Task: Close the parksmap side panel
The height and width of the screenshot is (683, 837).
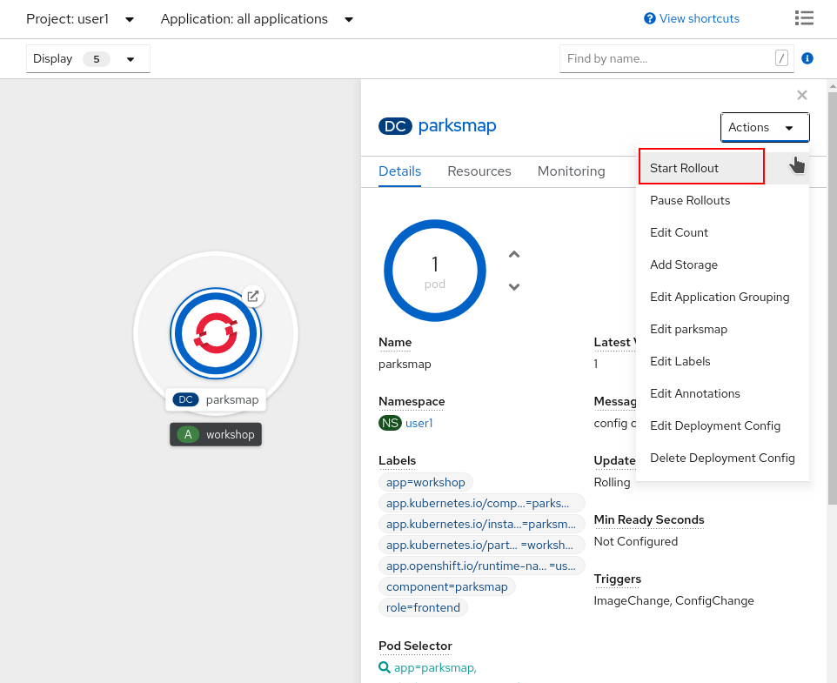Action: pos(801,95)
